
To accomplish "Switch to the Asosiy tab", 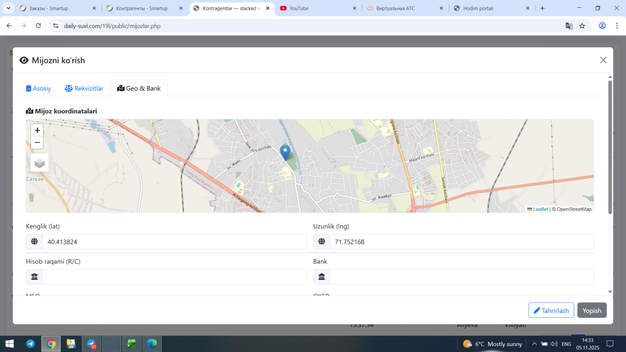I will click(39, 88).
